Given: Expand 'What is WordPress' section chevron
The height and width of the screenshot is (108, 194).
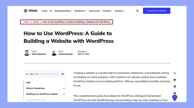Looking at the screenshot, I should tap(64, 88).
